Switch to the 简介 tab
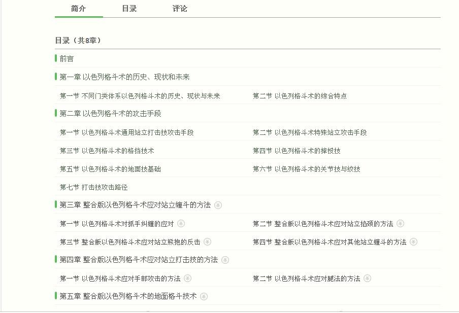Screen dimensions: 459x313 pyautogui.click(x=79, y=9)
